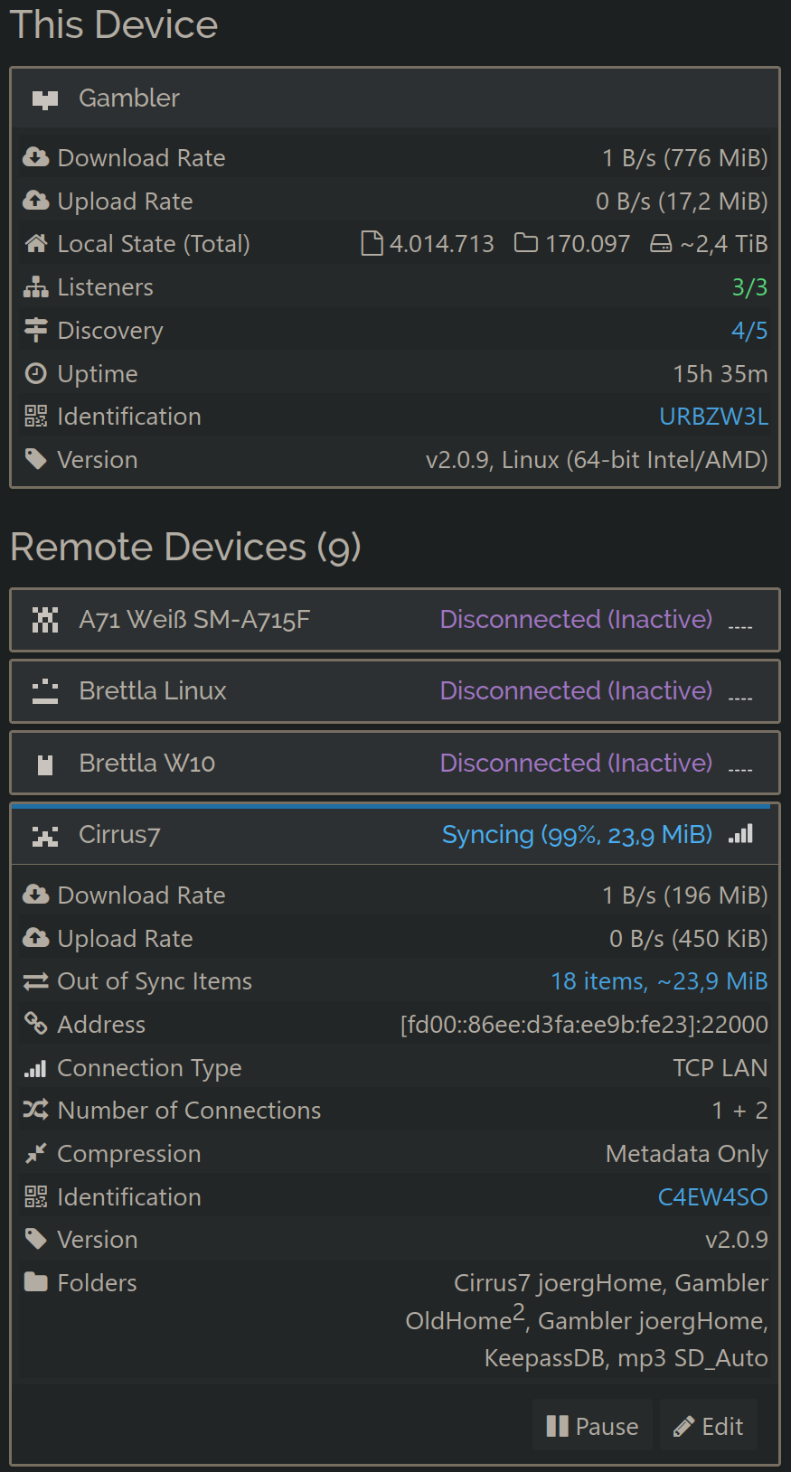Viewport: 791px width, 1472px height.
Task: Click the Cirrus7 connection signal bars icon
Action: 740,835
